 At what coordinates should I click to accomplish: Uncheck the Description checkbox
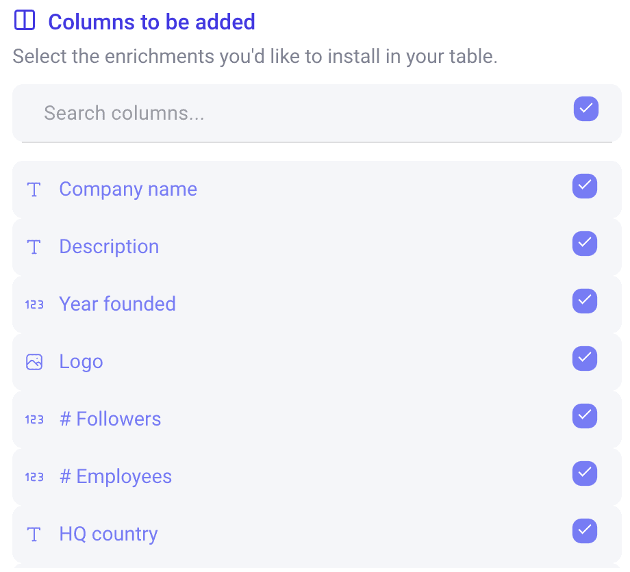coord(585,244)
